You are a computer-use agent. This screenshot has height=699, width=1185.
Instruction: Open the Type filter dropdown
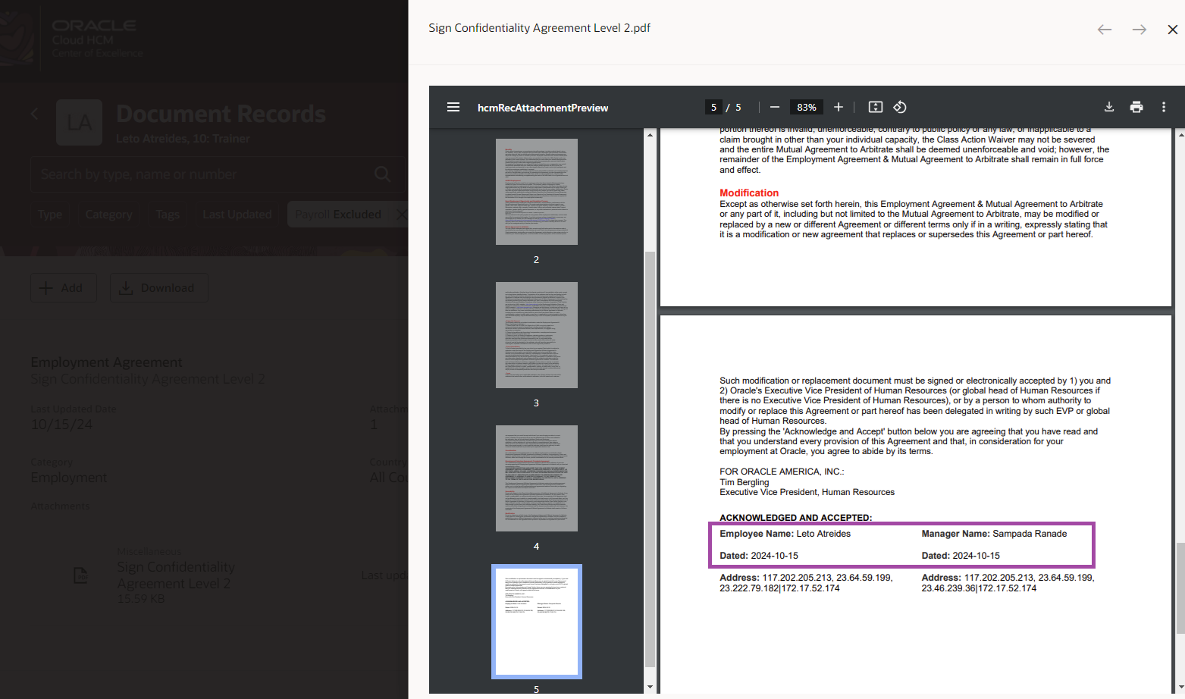[x=50, y=215]
